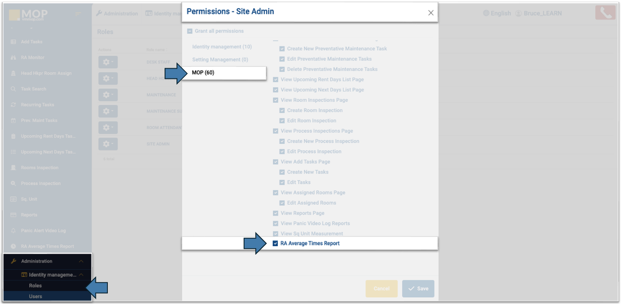Image resolution: width=621 pixels, height=304 pixels.
Task: Save the permission changes
Action: (418, 288)
